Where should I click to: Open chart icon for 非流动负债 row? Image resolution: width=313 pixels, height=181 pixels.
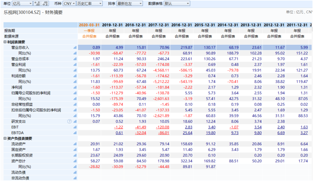click(x=75, y=178)
